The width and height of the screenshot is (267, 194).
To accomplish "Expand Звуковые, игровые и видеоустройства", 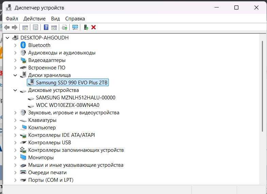I will click(15, 113).
